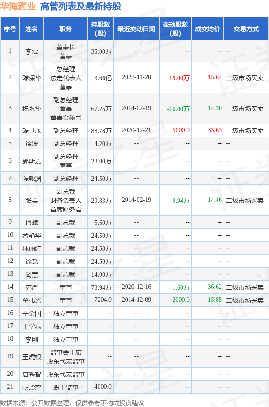Click the 交易方式 column header
Viewport: 269px width, 407px height.
pyautogui.click(x=246, y=29)
